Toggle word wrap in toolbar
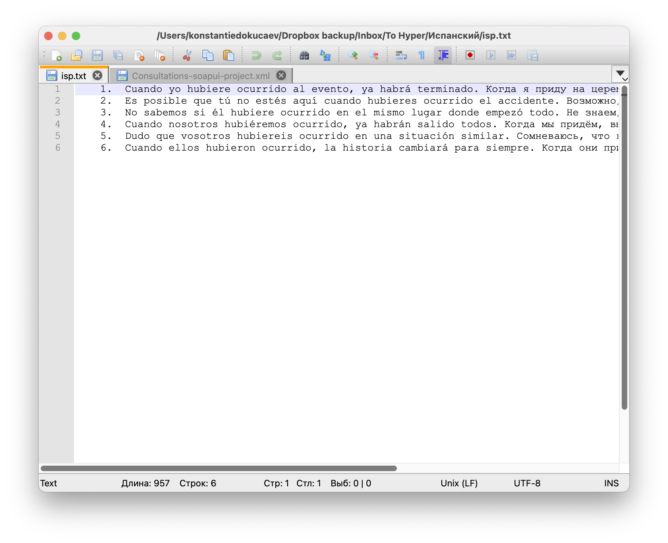This screenshot has width=668, height=543. [x=401, y=55]
